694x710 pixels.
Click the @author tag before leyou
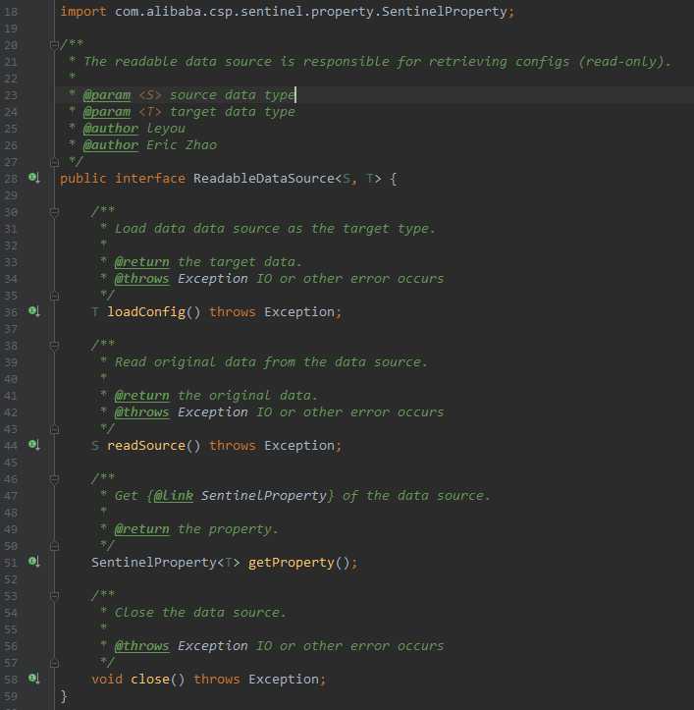(111, 129)
